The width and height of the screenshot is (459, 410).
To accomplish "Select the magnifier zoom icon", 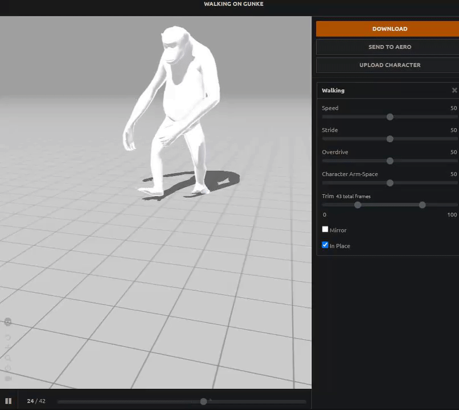I will click(x=8, y=358).
